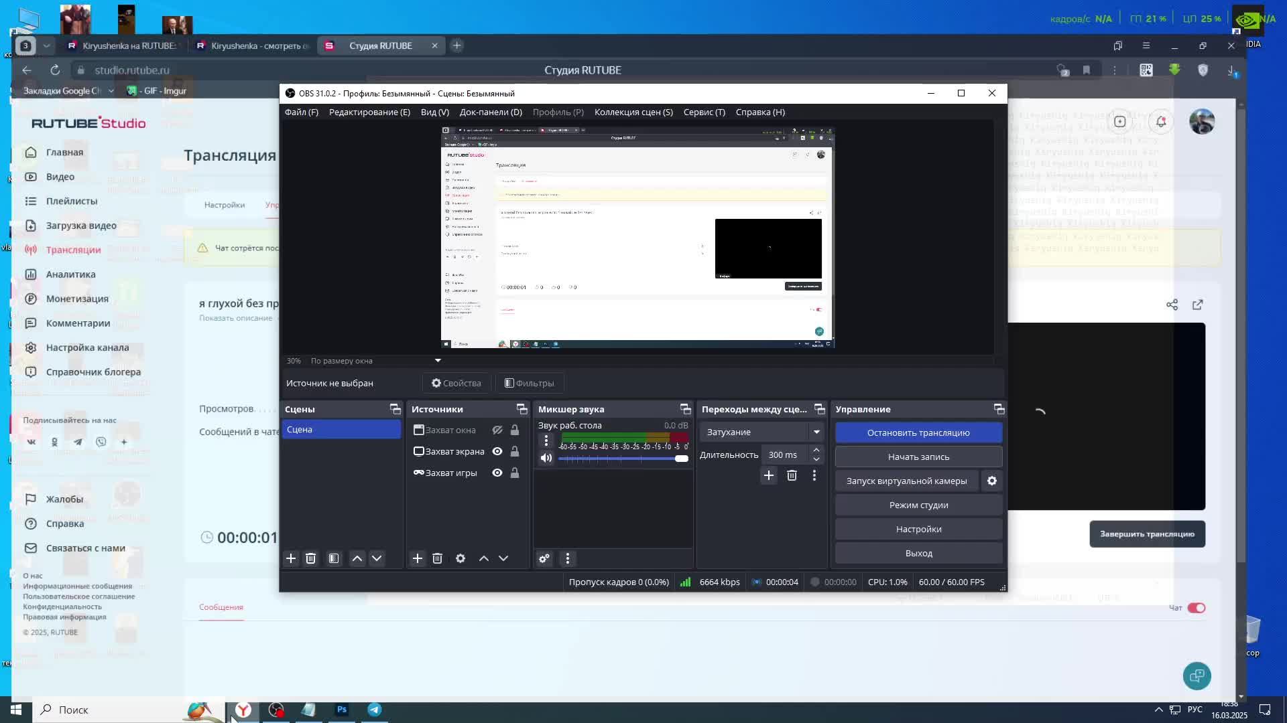Open Коллекция сцен (S) menu

point(633,112)
